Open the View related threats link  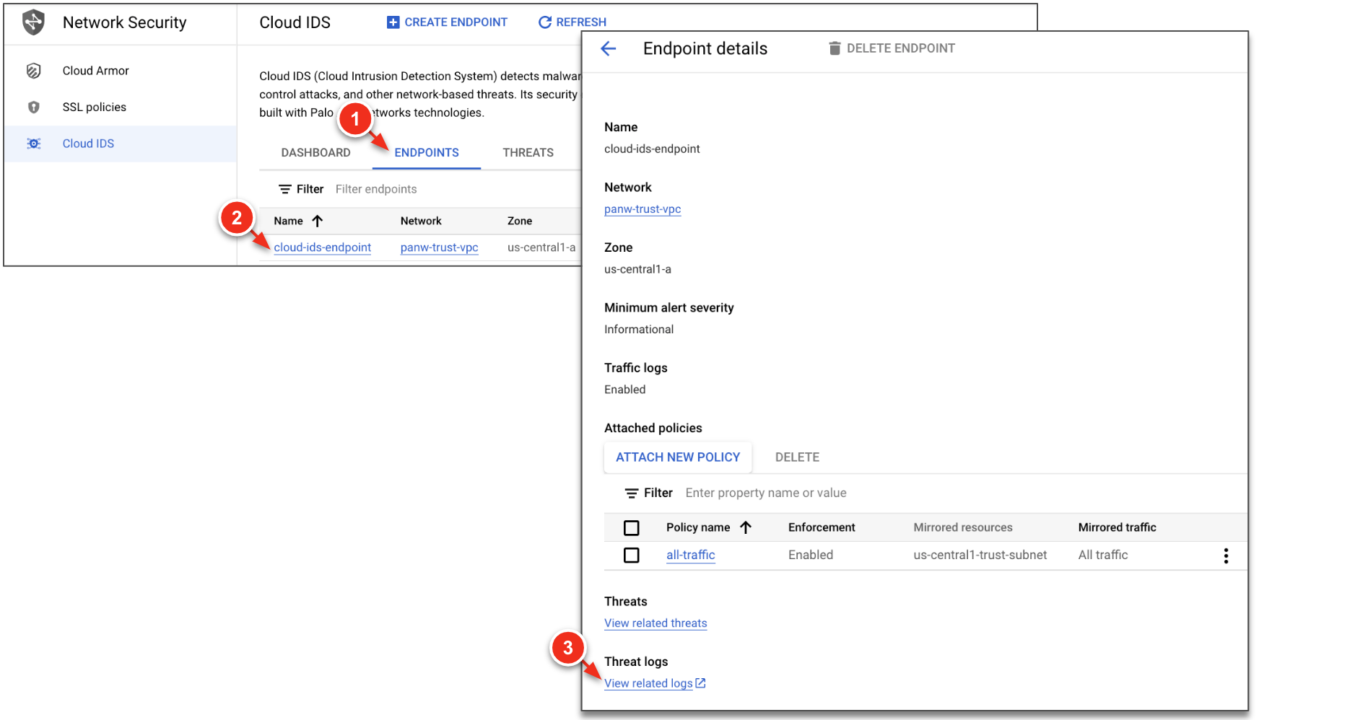(x=656, y=623)
